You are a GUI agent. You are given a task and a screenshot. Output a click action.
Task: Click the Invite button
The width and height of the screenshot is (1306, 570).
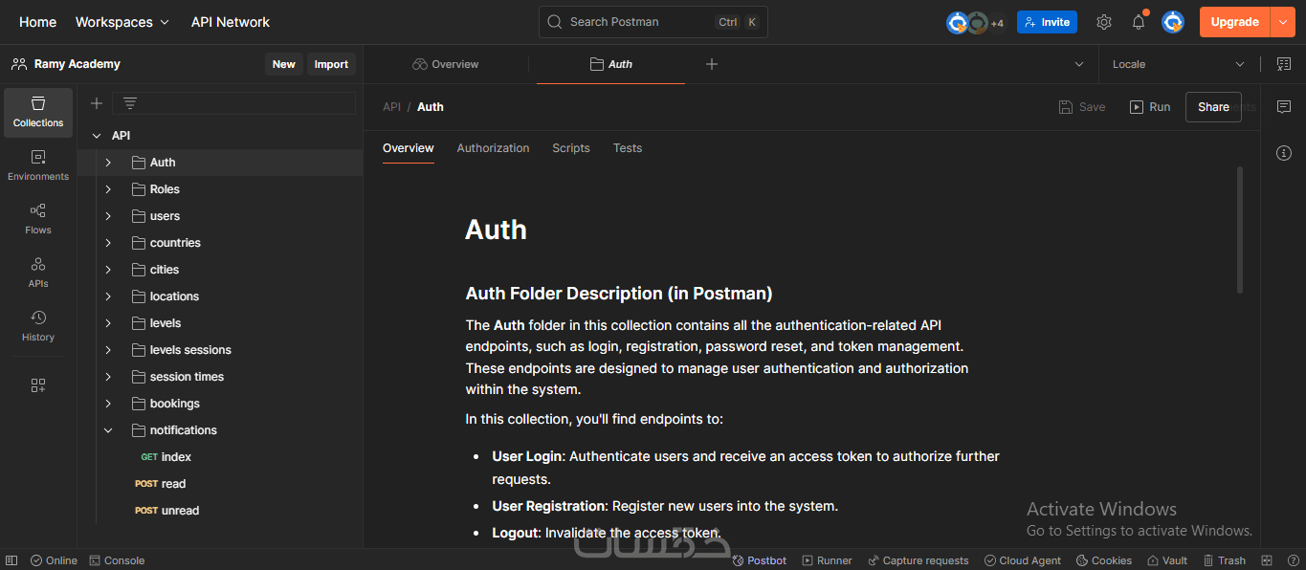pos(1047,22)
